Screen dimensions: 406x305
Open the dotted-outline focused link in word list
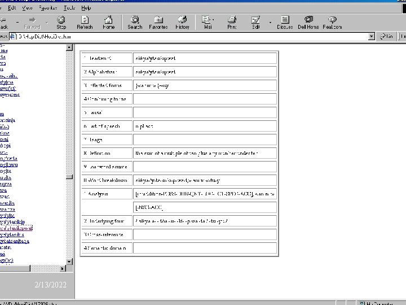point(16,228)
